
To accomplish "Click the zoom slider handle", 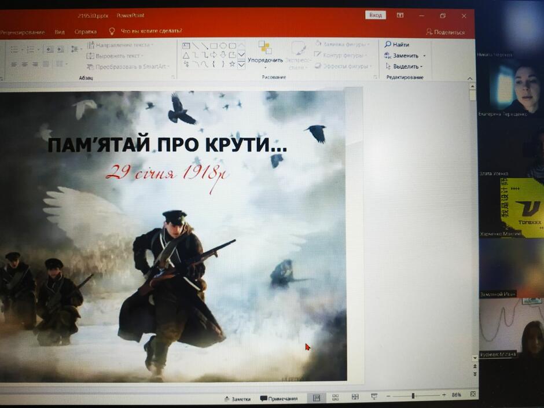I will (413, 395).
